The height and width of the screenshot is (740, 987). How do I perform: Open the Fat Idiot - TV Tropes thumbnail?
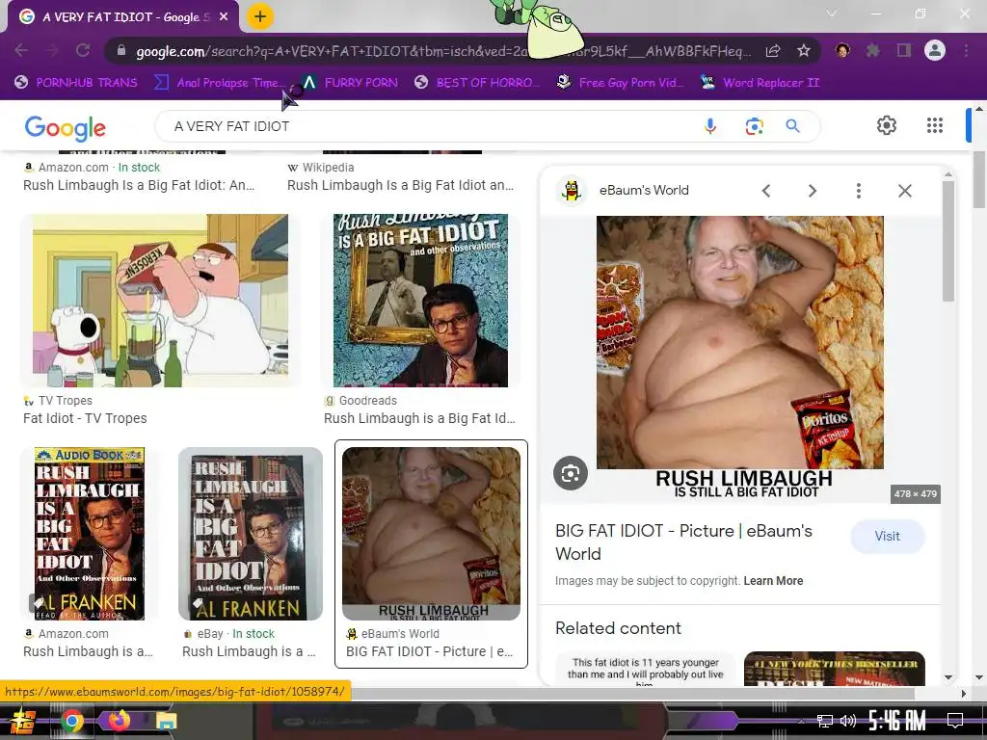pyautogui.click(x=160, y=301)
